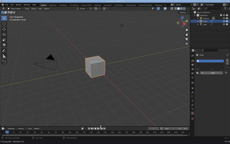Switch to rendered viewport shading
This screenshot has height=144, width=230.
[184, 9]
